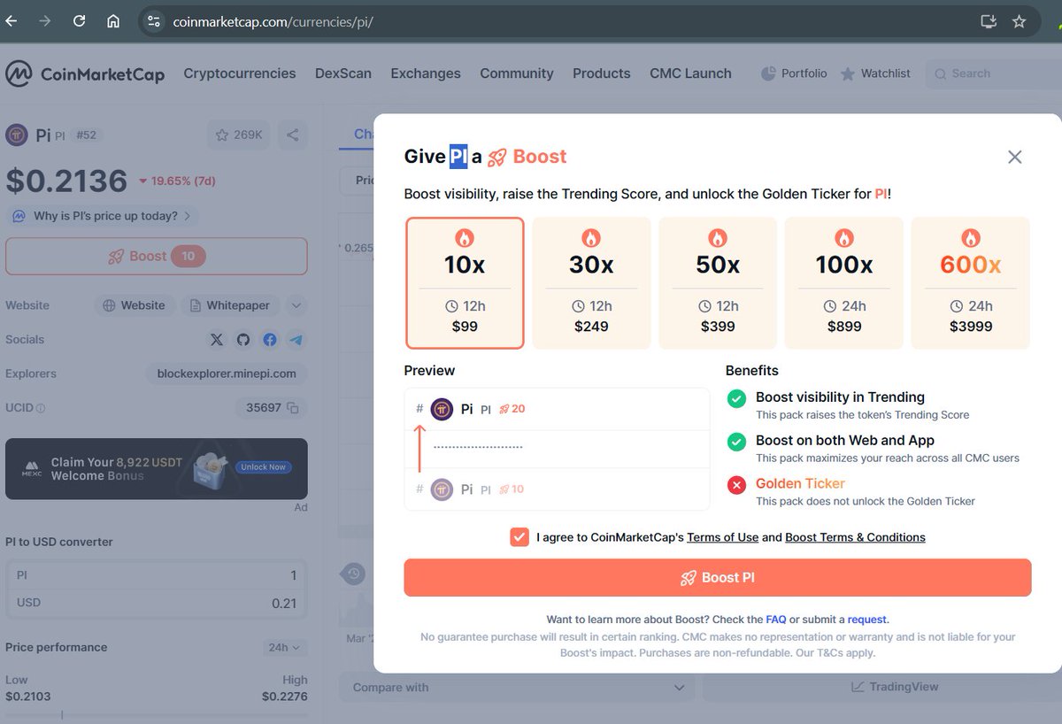
Task: Click the install app icon in address bar
Action: (989, 21)
